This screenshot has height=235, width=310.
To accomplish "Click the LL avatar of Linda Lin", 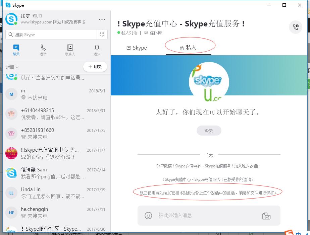I will pyautogui.click(x=11, y=193).
